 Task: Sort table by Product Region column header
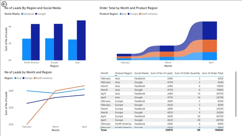[124, 73]
